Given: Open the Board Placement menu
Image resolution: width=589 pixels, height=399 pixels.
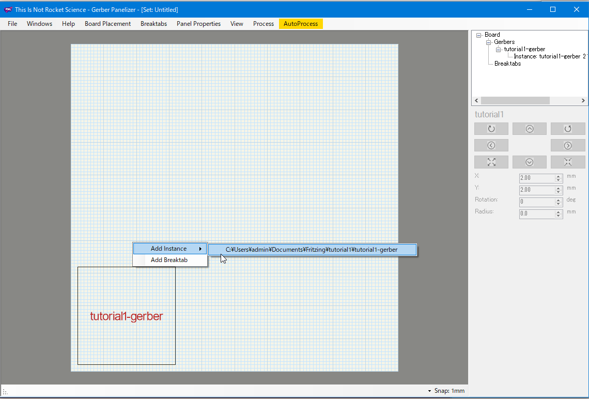Looking at the screenshot, I should (x=108, y=24).
